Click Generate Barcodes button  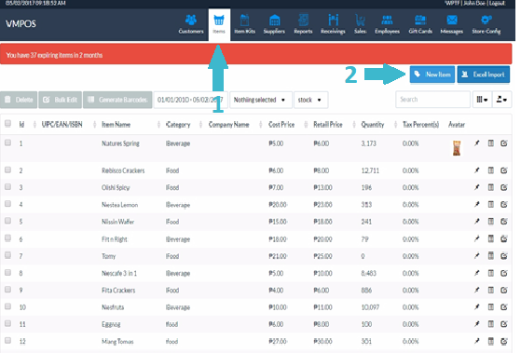[117, 100]
